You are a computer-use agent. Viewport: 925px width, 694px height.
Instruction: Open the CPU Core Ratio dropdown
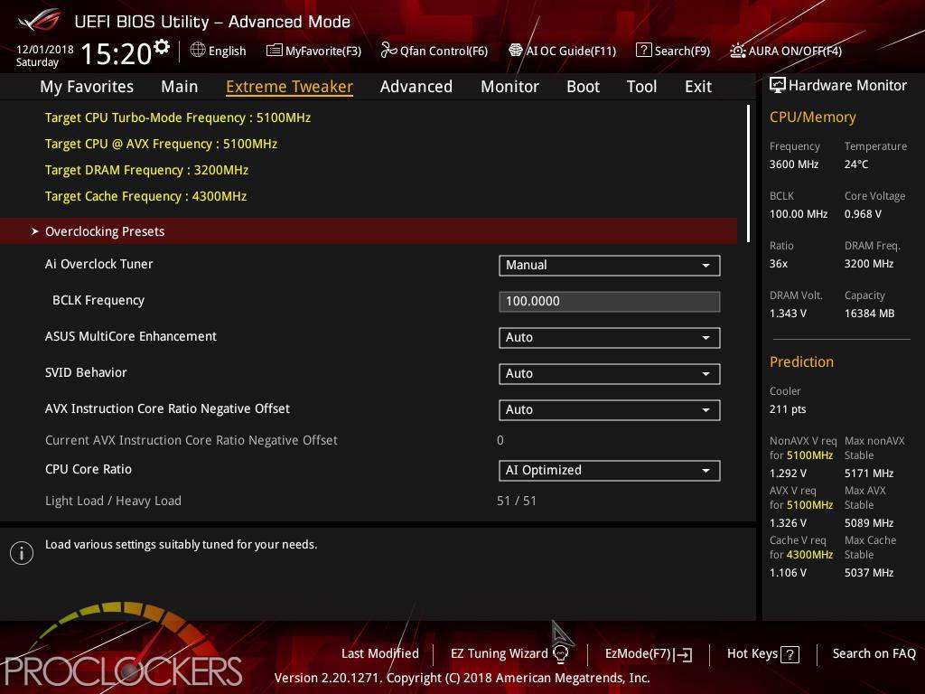click(x=610, y=470)
